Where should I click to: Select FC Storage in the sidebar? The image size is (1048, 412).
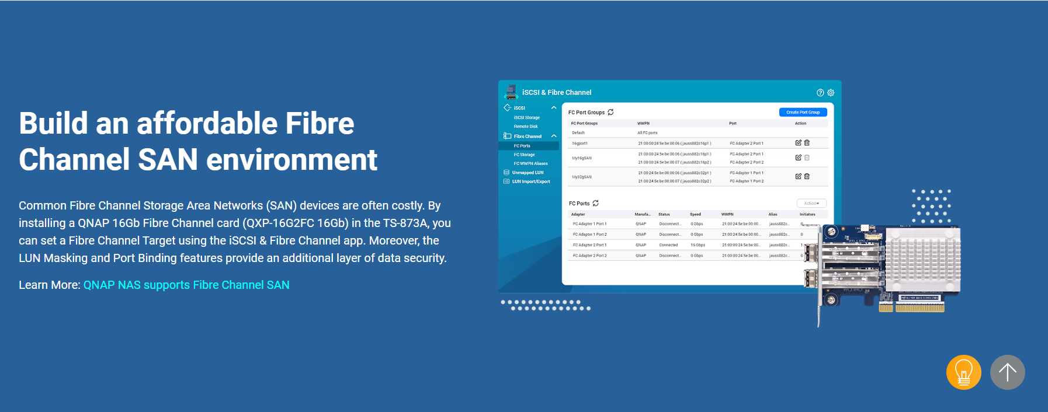524,155
